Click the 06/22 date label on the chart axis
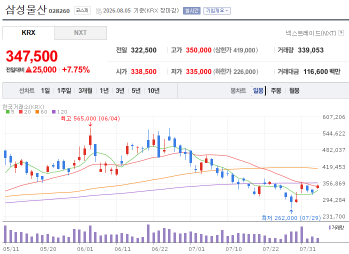 click(x=159, y=249)
